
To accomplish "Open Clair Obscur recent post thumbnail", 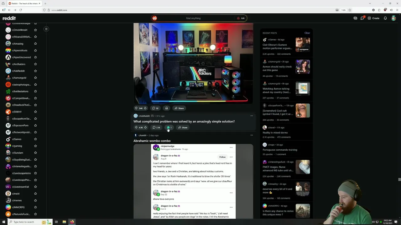I will [x=303, y=44].
